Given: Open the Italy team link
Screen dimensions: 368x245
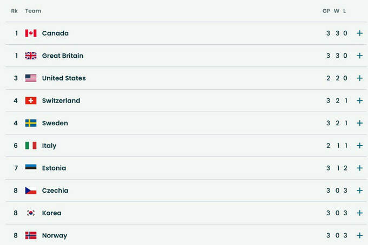Looking at the screenshot, I should (49, 146).
